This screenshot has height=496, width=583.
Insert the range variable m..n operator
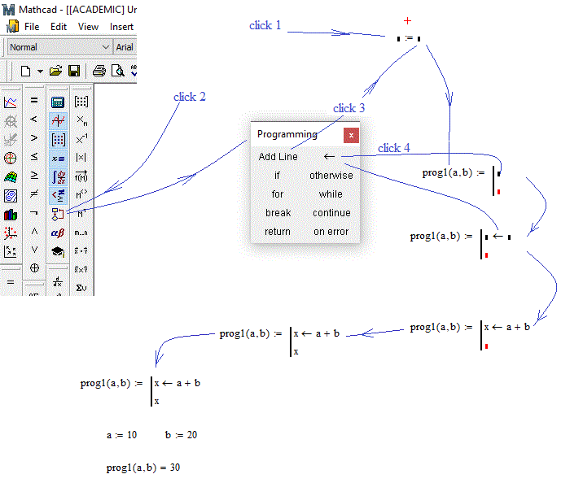[81, 233]
